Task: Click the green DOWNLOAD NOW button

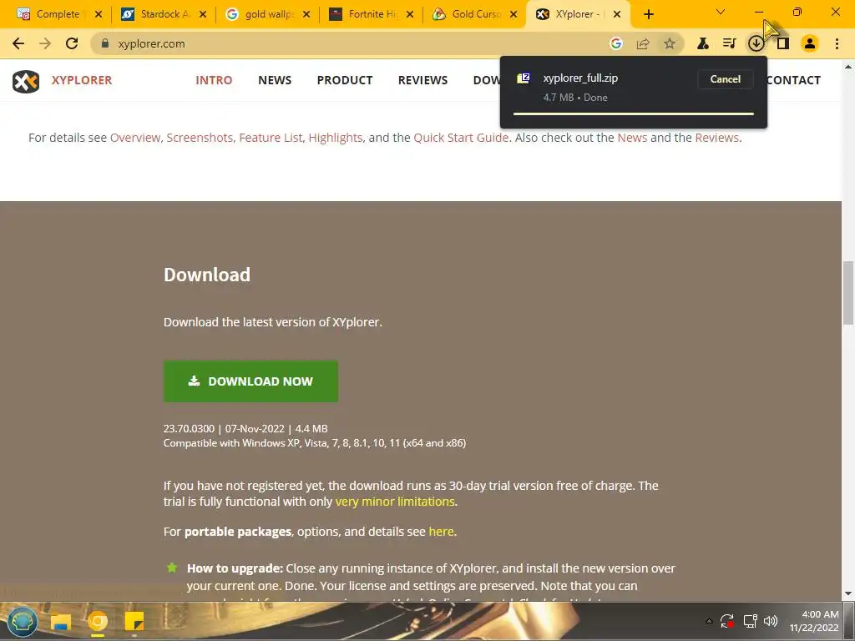Action: pyautogui.click(x=250, y=381)
